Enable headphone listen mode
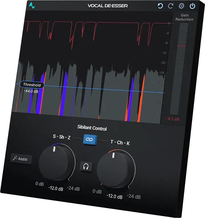The image size is (205, 218). (x=86, y=166)
